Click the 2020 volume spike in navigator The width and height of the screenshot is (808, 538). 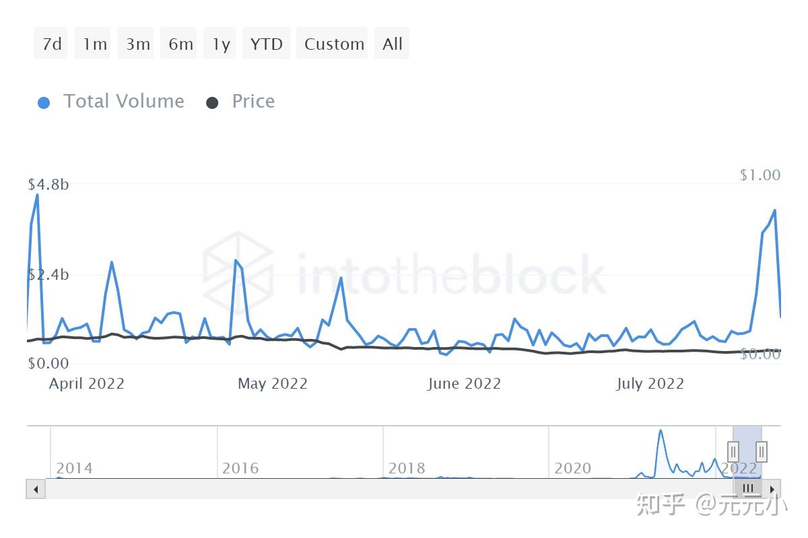point(661,432)
